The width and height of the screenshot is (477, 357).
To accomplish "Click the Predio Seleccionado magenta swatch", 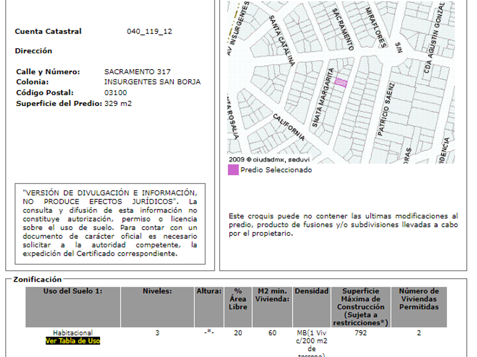I will click(x=233, y=169).
